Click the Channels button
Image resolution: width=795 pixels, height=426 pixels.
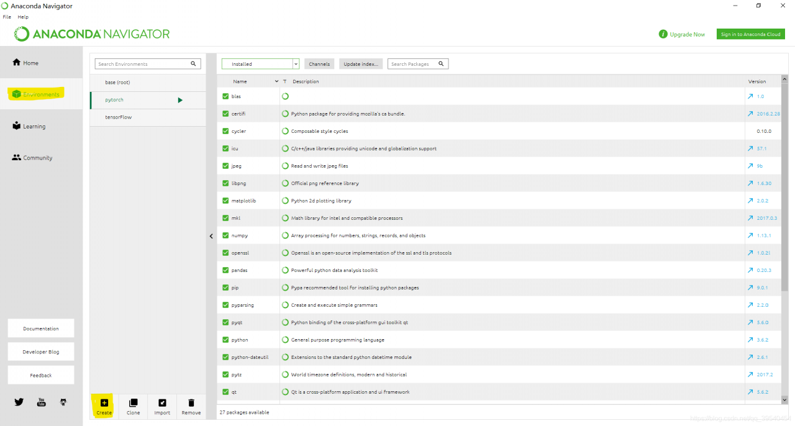pos(319,64)
